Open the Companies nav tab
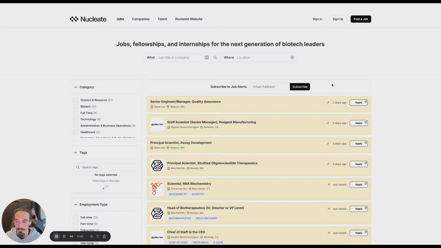Image resolution: width=441 pixels, height=248 pixels. pyautogui.click(x=141, y=19)
